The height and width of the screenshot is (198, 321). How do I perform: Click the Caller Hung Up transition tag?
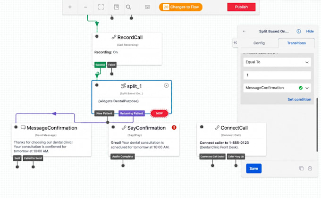coord(236,157)
